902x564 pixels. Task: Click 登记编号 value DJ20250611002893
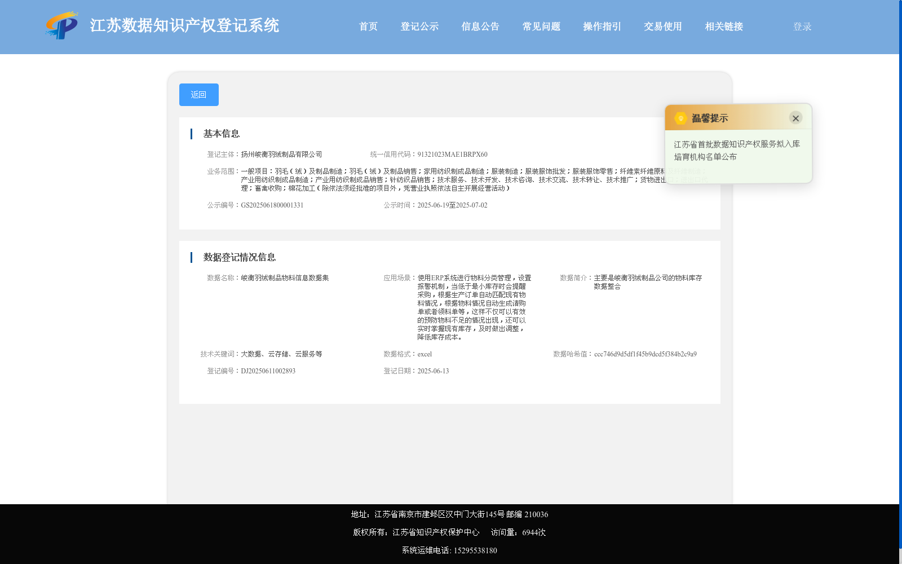pyautogui.click(x=268, y=371)
